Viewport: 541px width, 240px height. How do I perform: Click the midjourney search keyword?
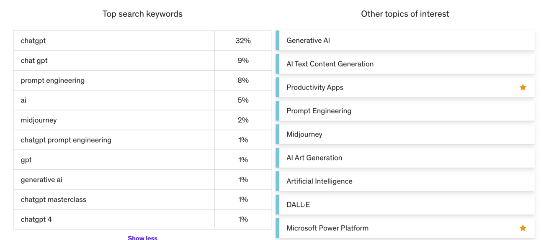[39, 120]
